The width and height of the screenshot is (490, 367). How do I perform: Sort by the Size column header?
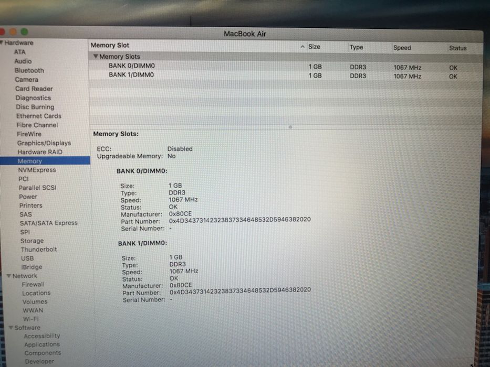(314, 47)
